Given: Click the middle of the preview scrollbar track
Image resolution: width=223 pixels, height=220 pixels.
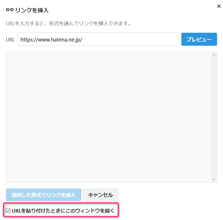Looking at the screenshot, I should pos(214,117).
